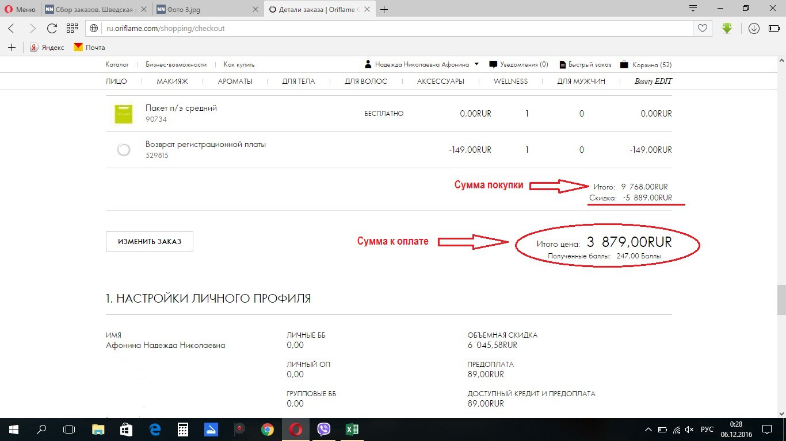
Task: Open the ДЛЯ ТЕЛА category menu
Action: 299,82
